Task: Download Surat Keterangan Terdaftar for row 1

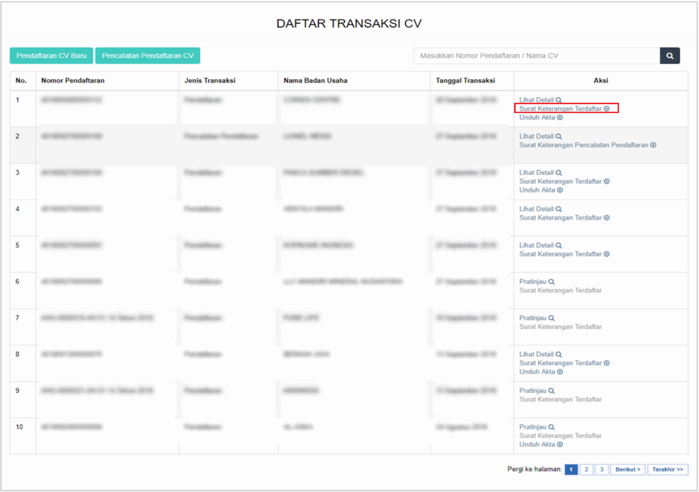Action: [x=564, y=108]
